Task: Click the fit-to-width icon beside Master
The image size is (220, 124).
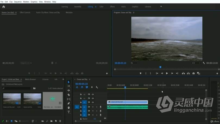Action: (105, 118)
